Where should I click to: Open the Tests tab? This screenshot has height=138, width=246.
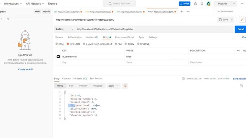pos(141,37)
